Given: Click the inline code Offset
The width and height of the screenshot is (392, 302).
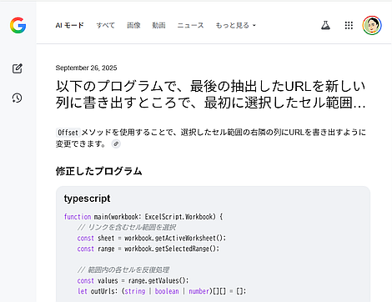Looking at the screenshot, I should (x=68, y=133).
